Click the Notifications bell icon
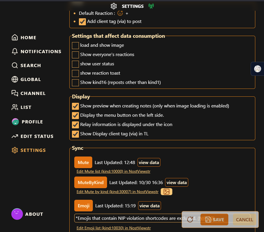The width and height of the screenshot is (264, 232). 15,51
